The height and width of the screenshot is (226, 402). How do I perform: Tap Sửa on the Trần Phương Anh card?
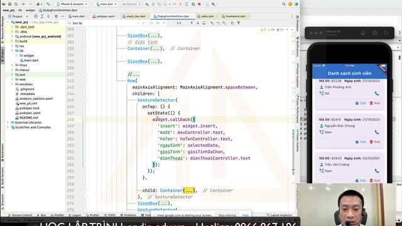click(361, 103)
